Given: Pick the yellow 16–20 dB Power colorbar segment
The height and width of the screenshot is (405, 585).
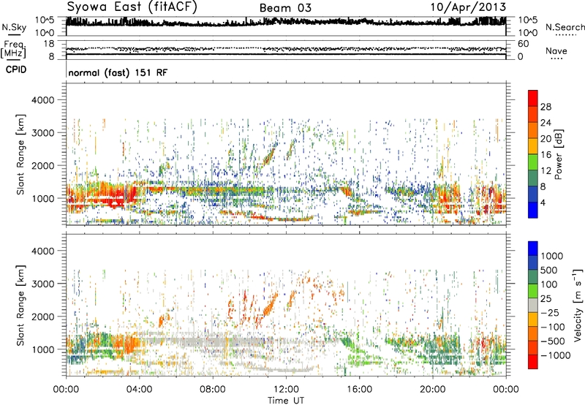Looking at the screenshot, I should coord(533,146).
